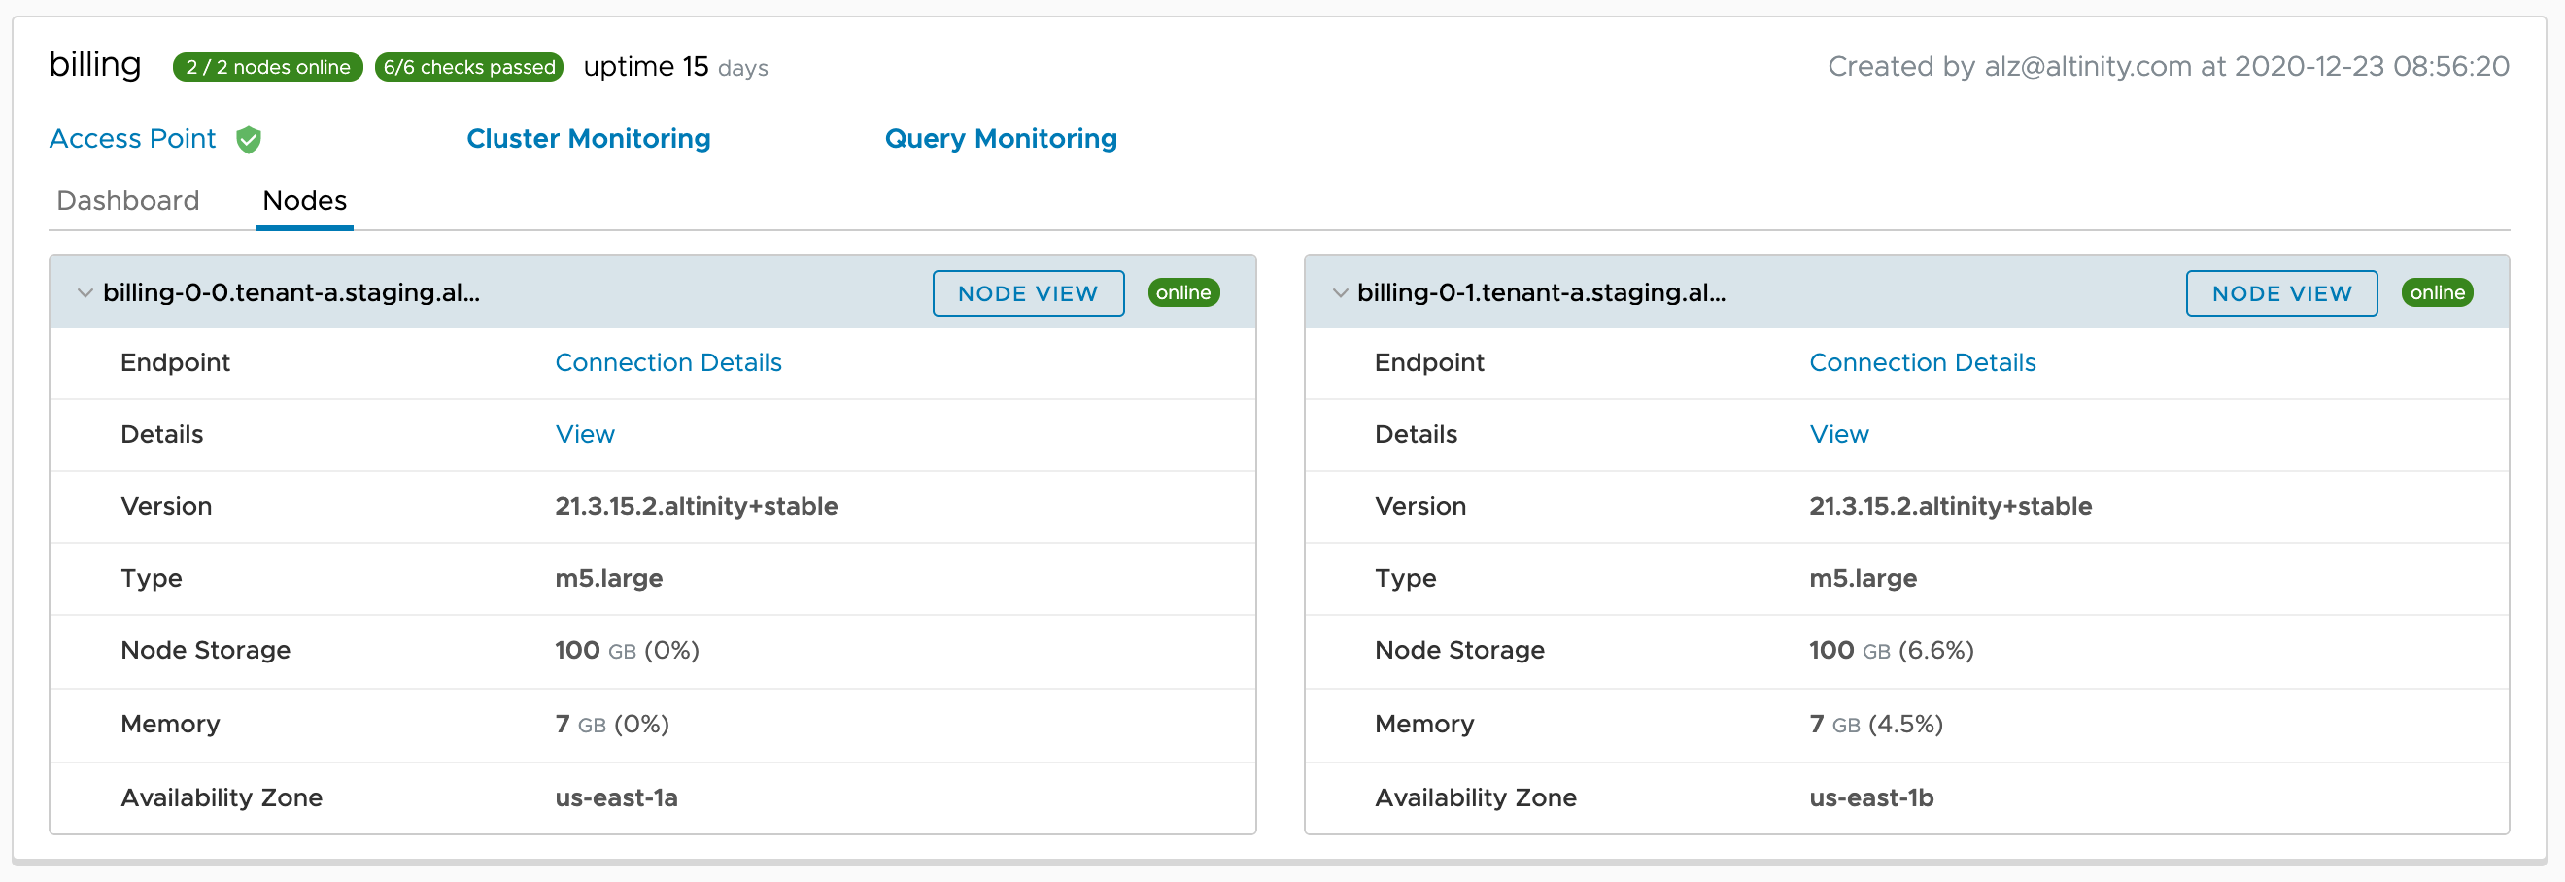Image resolution: width=2565 pixels, height=882 pixels.
Task: Click the 6/6 checks passed badge
Action: click(469, 67)
